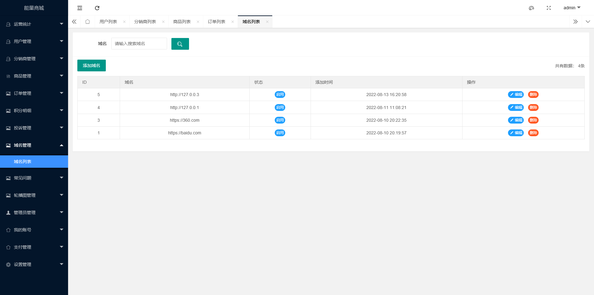Expand the 支付管理 sidebar menu
The height and width of the screenshot is (295, 594).
click(x=34, y=247)
